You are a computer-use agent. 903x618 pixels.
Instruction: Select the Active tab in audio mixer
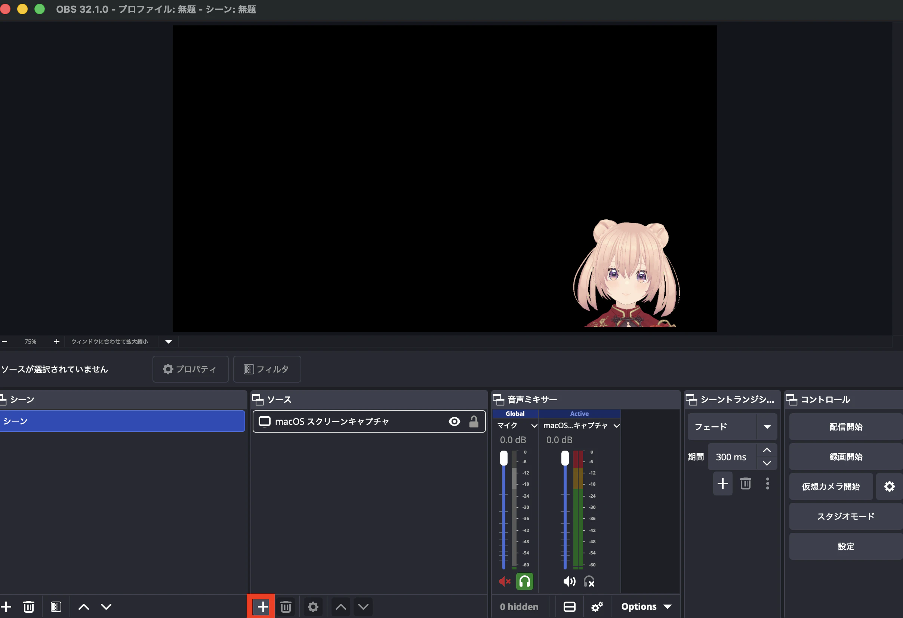(x=579, y=414)
